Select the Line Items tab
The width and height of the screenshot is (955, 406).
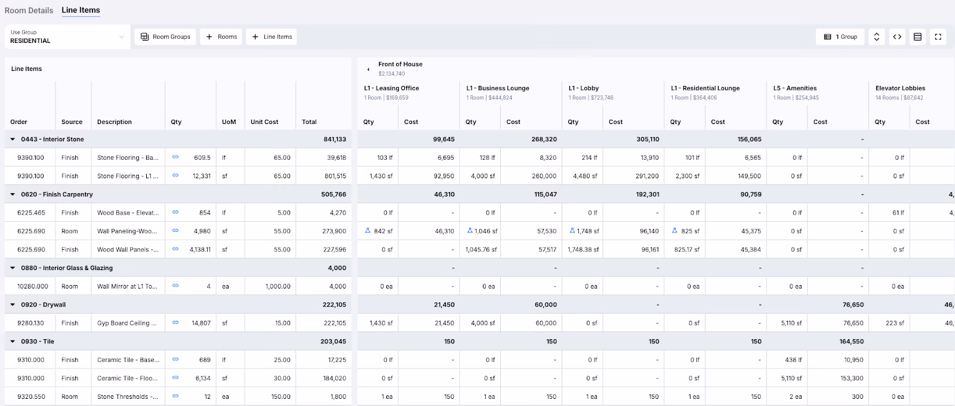pyautogui.click(x=81, y=10)
